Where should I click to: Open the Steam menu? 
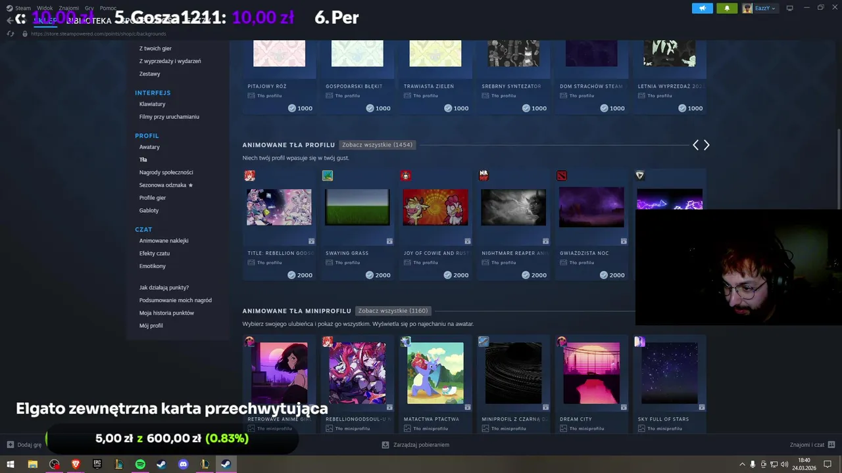18,8
